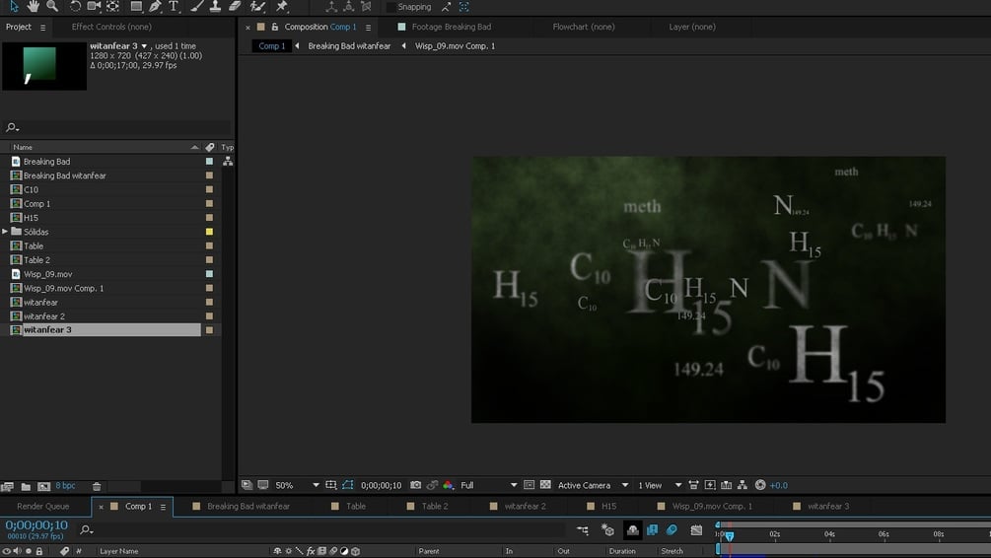Click the World Axis Mode icon

point(348,7)
